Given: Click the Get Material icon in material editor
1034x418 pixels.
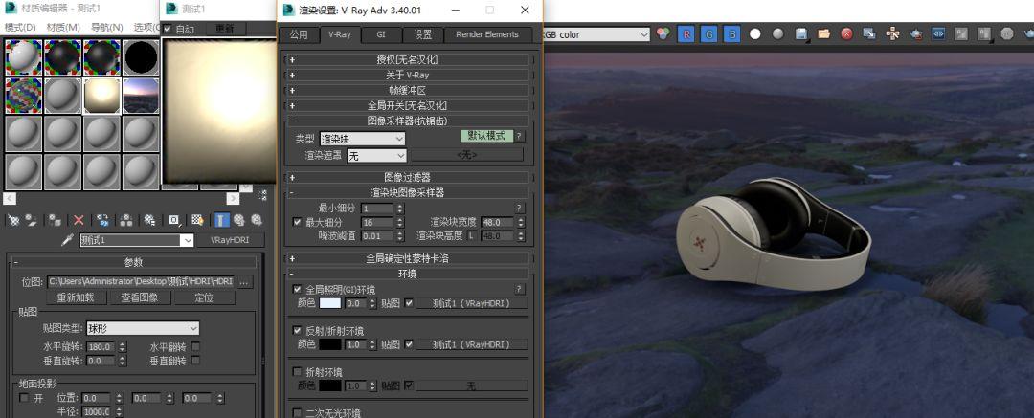Looking at the screenshot, I should coord(12,220).
